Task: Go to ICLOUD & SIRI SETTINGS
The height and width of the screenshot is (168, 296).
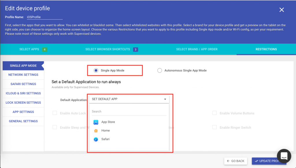Action: pos(23,93)
